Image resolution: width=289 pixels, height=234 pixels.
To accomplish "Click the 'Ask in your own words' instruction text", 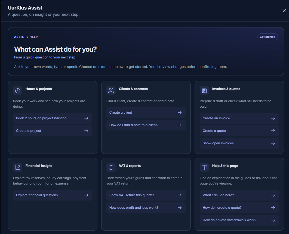I will pyautogui.click(x=121, y=67).
